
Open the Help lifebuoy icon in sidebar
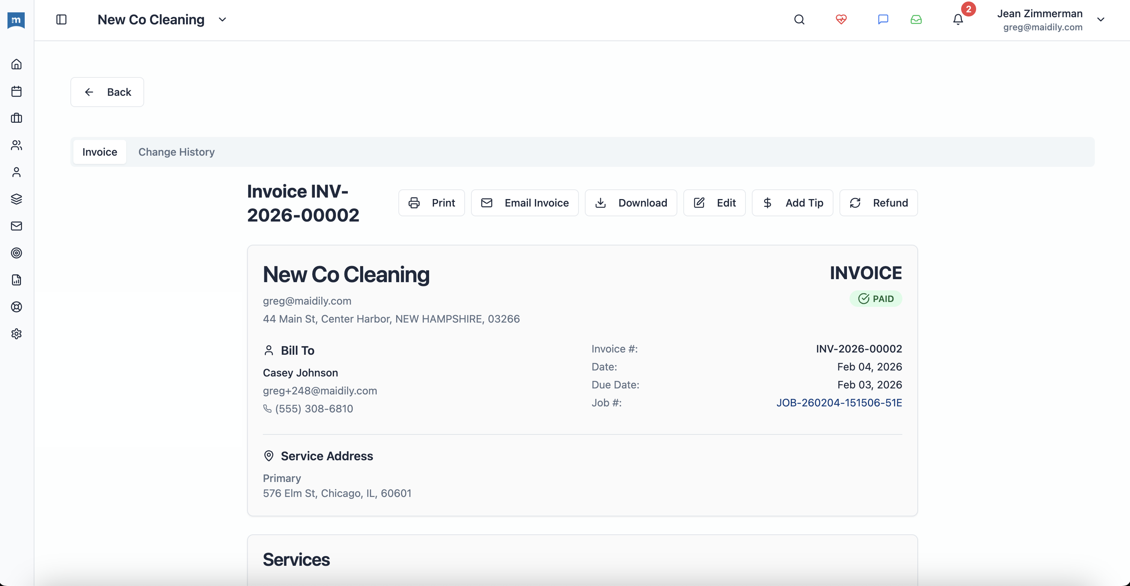tap(16, 307)
